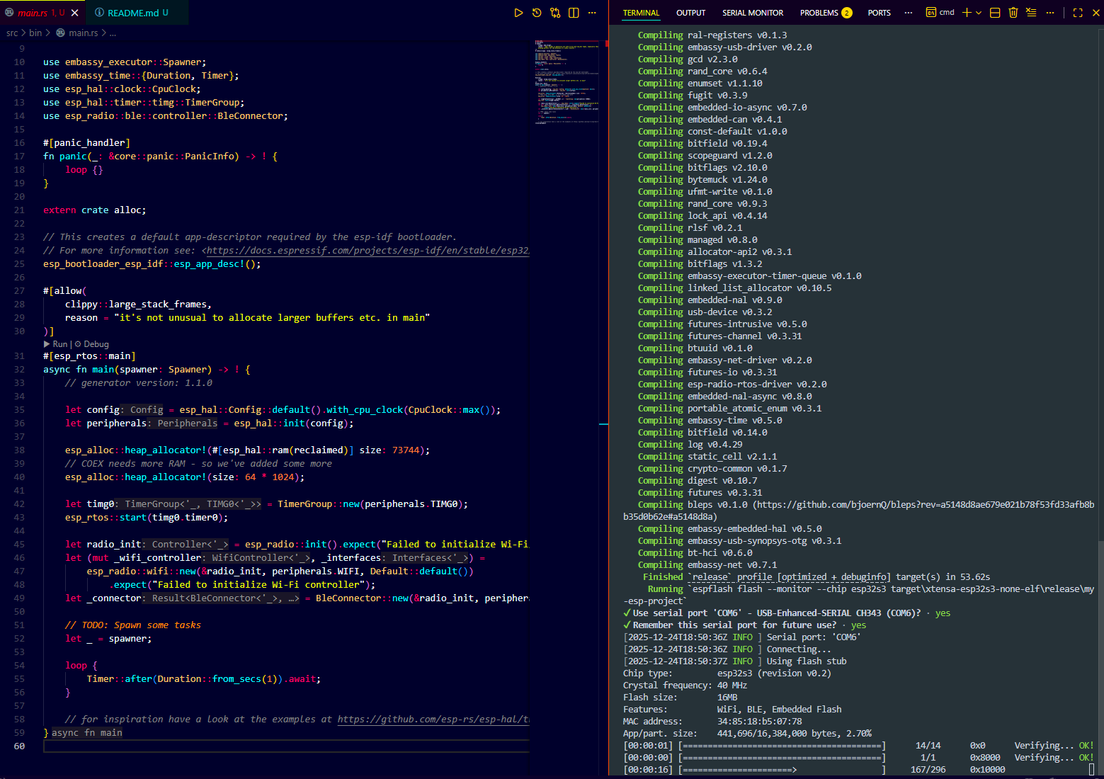Open the main.rs breadcrumb file picker

[x=84, y=33]
